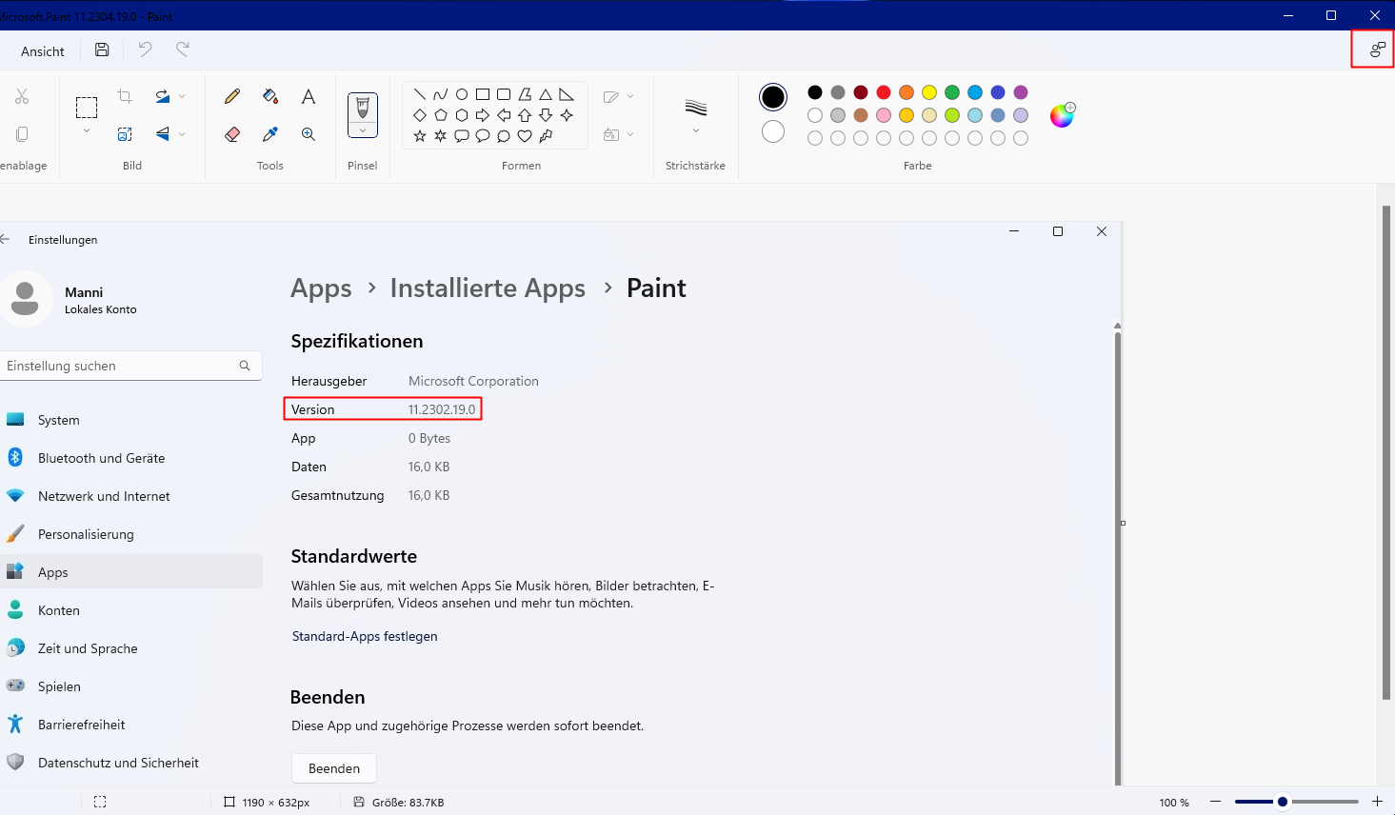Click the rectangular selection tool

coord(87,108)
